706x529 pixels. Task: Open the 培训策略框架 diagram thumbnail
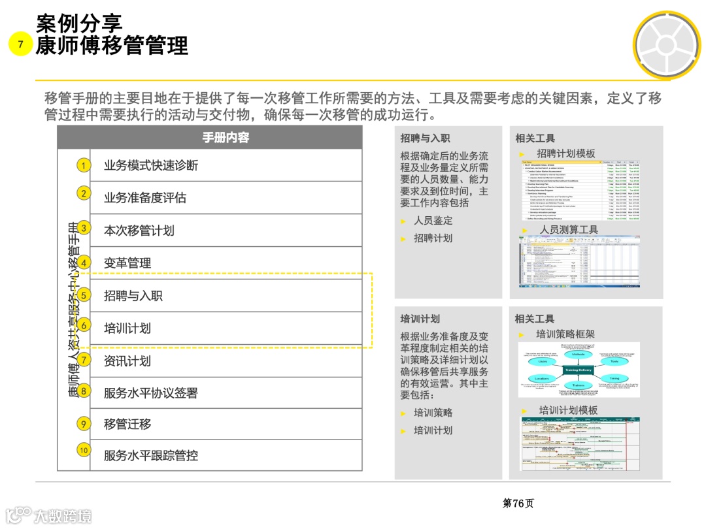click(579, 370)
